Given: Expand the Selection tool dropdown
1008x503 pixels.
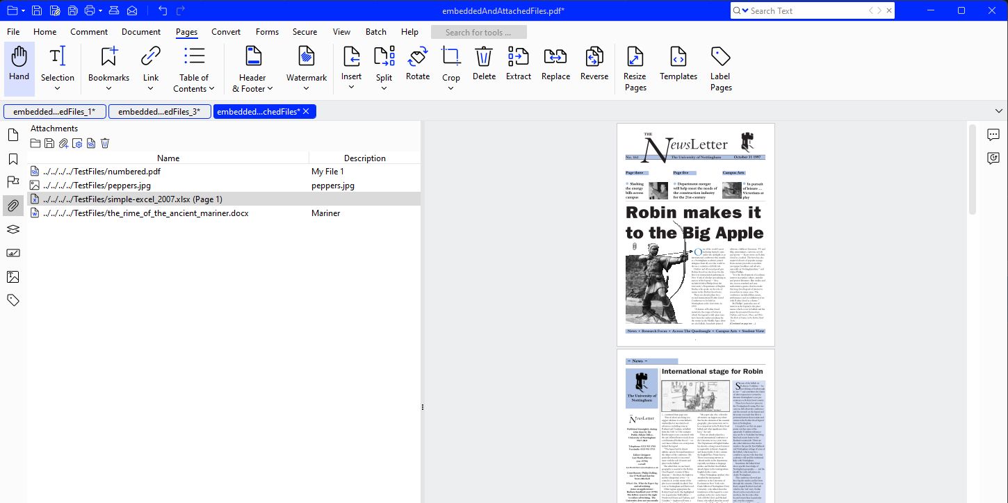Looking at the screenshot, I should [x=58, y=88].
